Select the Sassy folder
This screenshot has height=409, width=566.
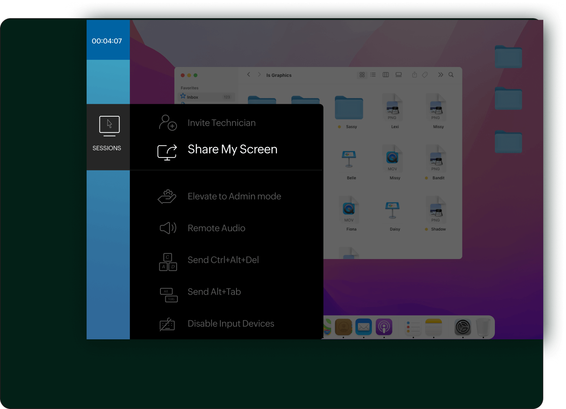point(349,108)
